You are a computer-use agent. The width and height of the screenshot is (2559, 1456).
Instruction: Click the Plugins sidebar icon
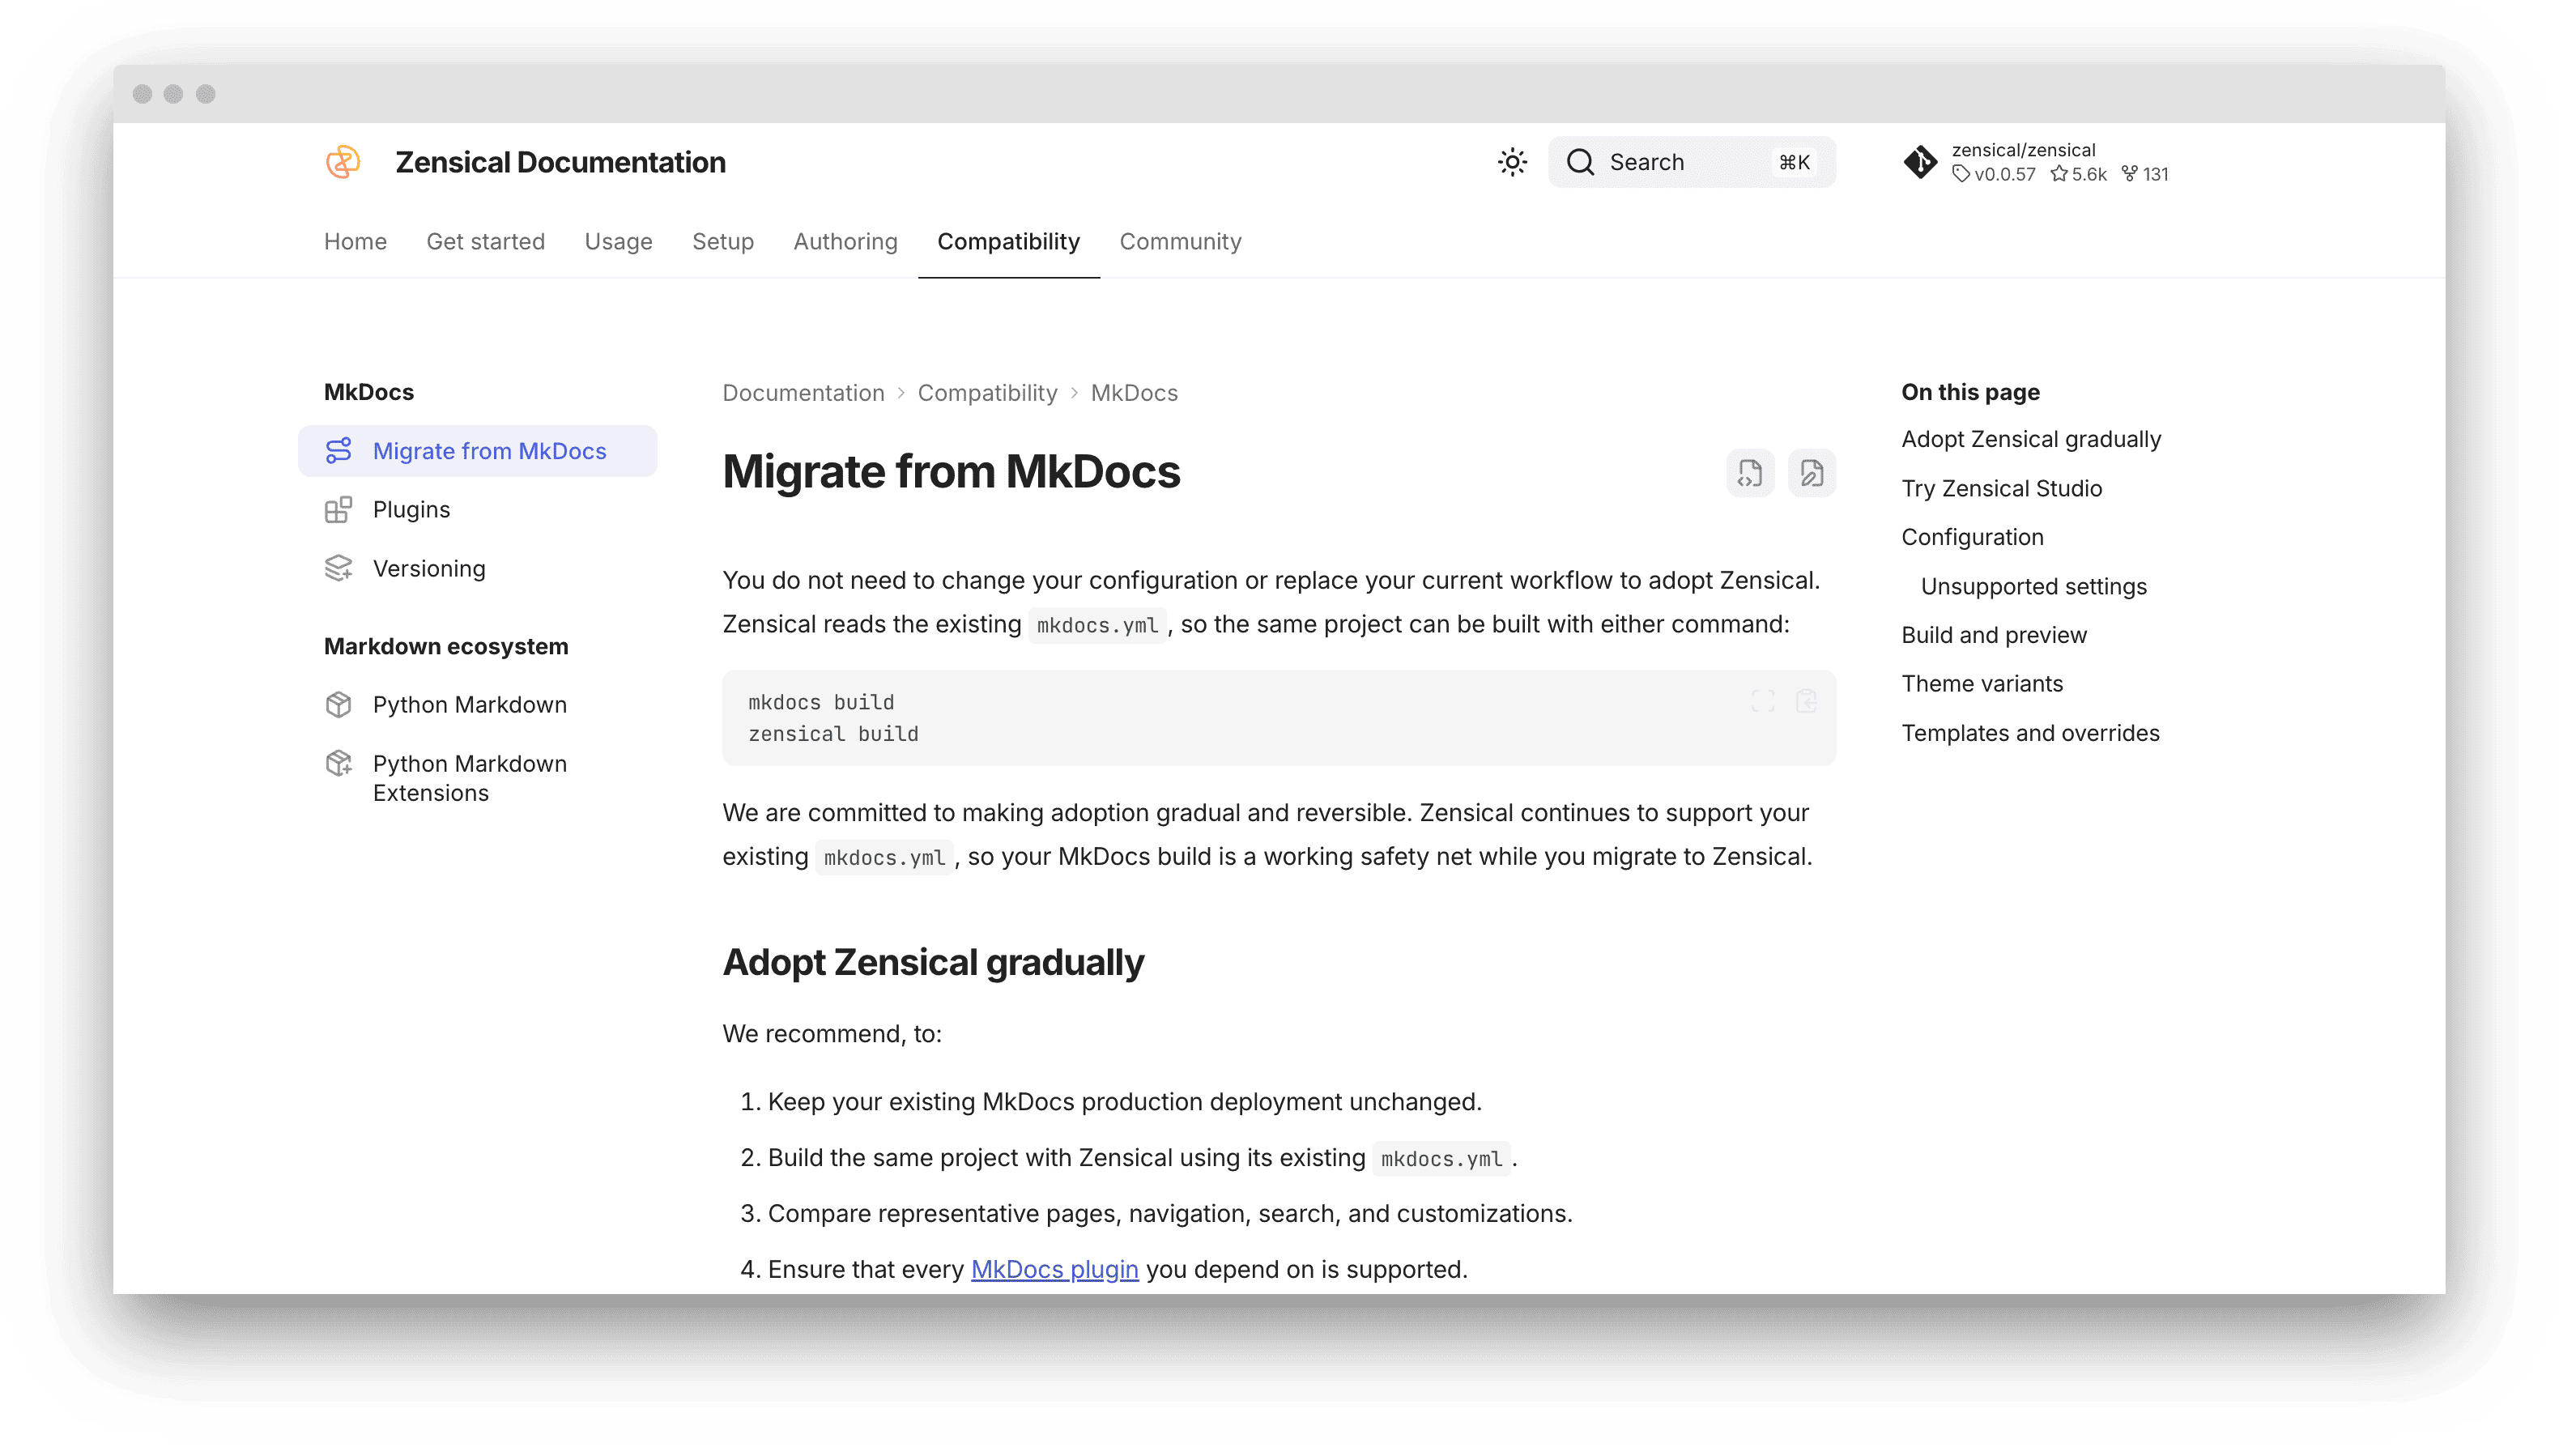pyautogui.click(x=338, y=510)
